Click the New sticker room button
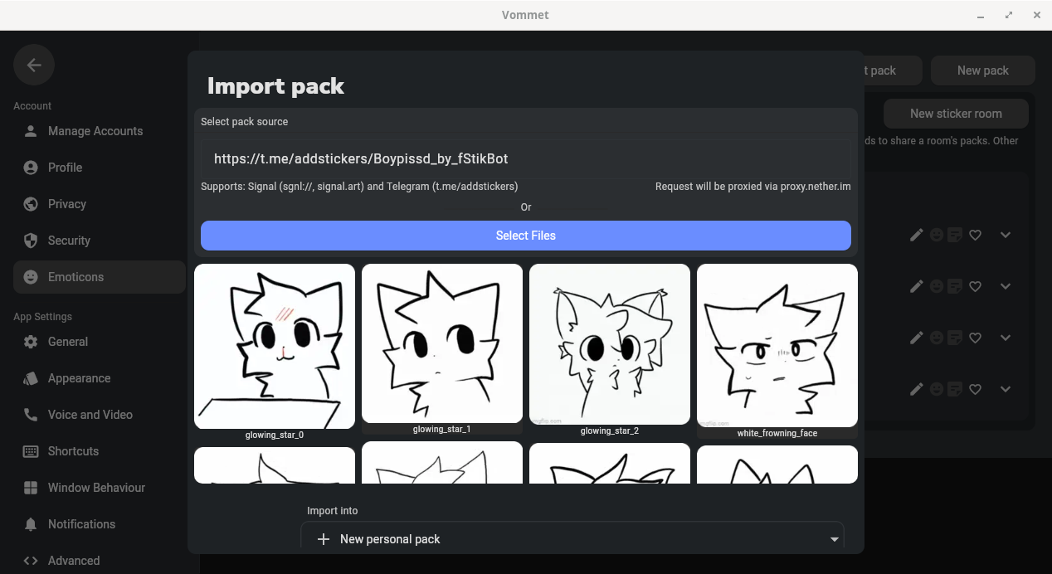 [956, 114]
